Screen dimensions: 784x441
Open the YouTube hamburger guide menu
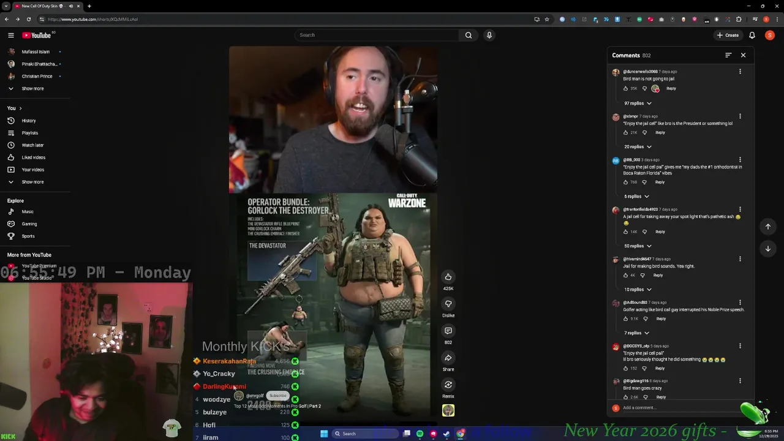10,35
